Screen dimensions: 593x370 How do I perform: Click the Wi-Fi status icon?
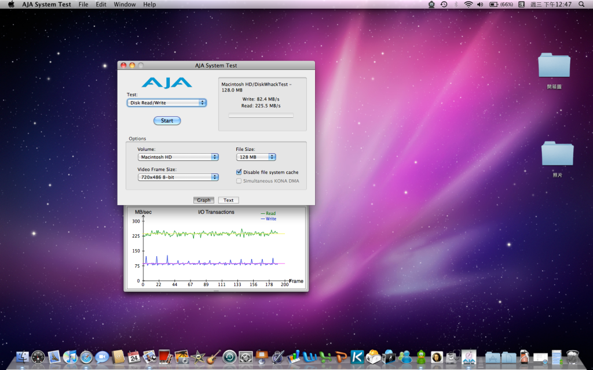(468, 5)
